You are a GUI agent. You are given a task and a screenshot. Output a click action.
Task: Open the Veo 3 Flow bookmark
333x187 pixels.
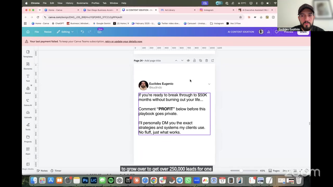233,23
